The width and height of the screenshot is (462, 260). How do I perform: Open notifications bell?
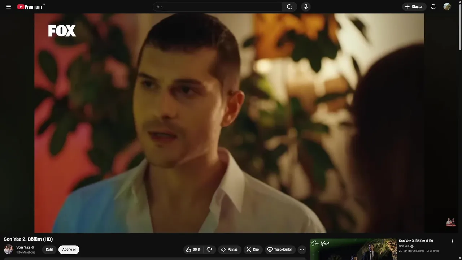(x=433, y=7)
